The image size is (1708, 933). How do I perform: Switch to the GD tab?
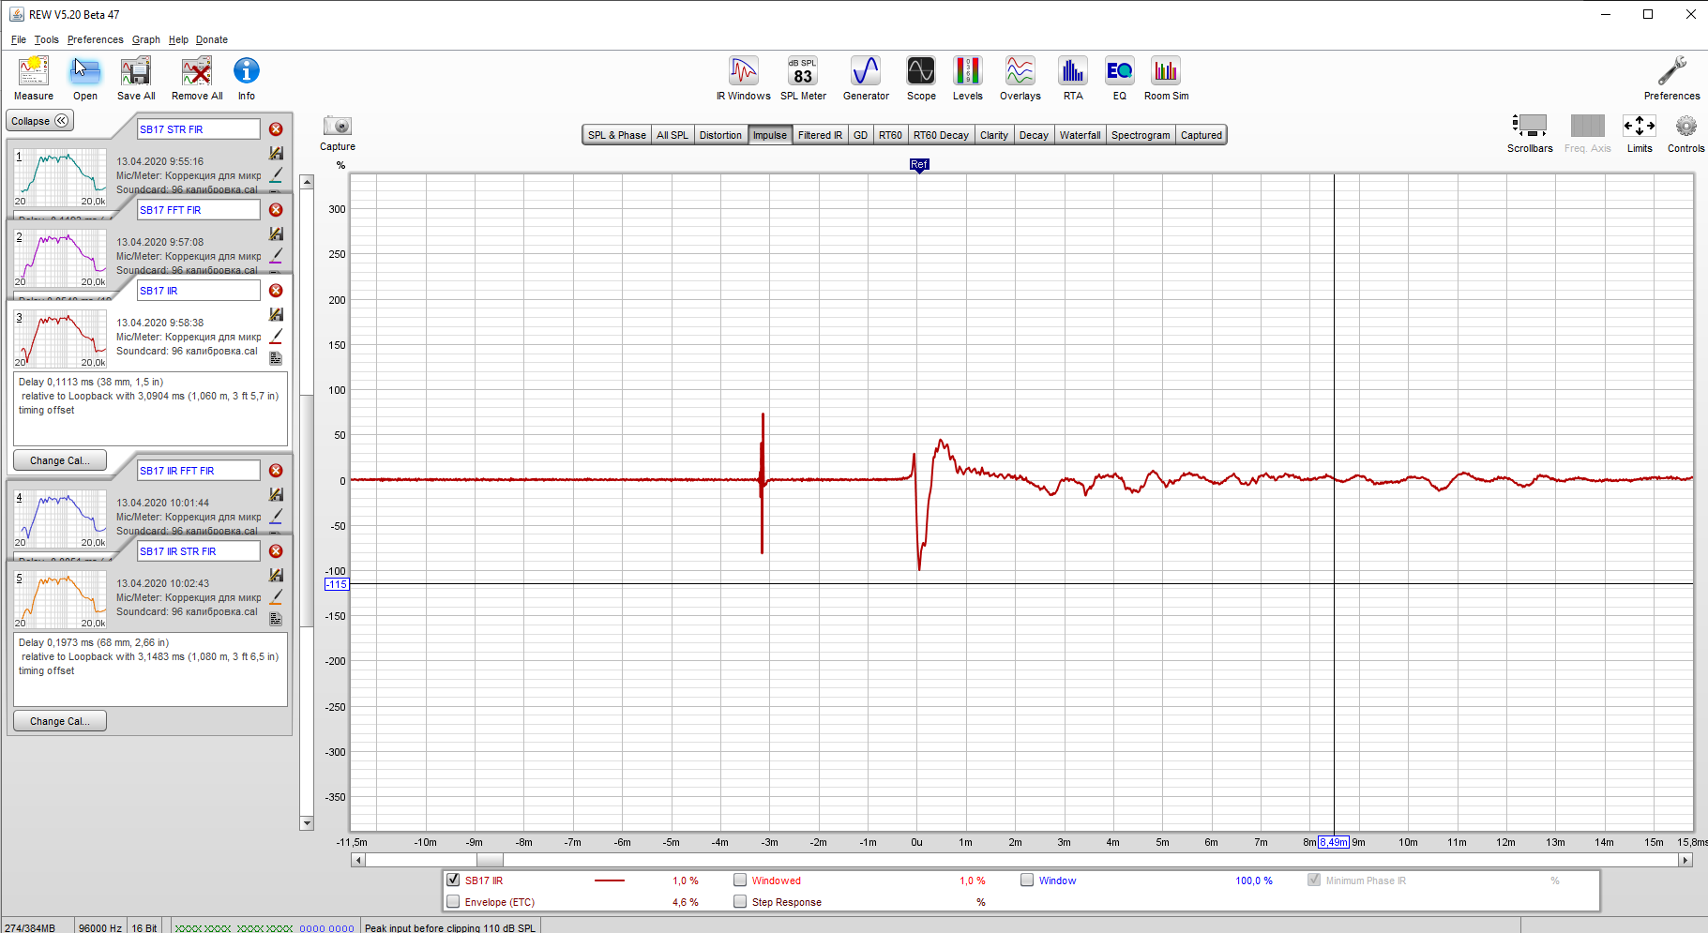coord(860,135)
